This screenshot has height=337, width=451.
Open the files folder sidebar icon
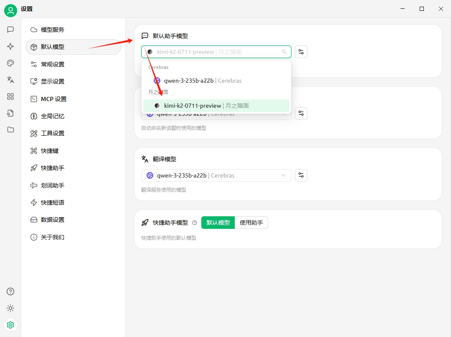tap(10, 130)
